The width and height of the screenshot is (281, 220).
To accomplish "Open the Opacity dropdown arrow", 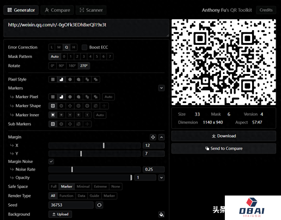I will click(x=161, y=178).
